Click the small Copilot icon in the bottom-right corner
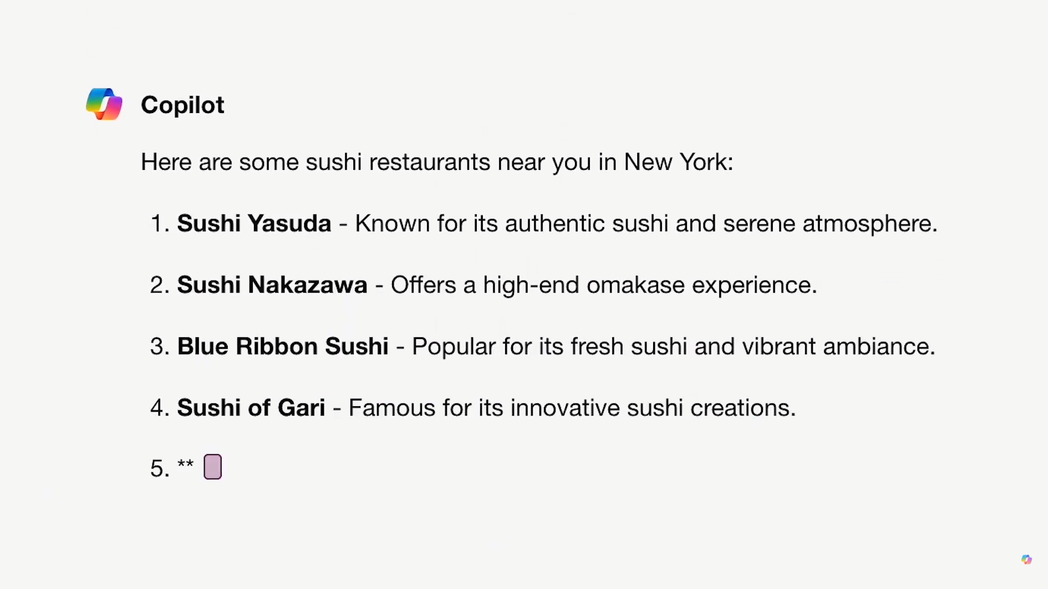This screenshot has width=1048, height=589. tap(1026, 560)
